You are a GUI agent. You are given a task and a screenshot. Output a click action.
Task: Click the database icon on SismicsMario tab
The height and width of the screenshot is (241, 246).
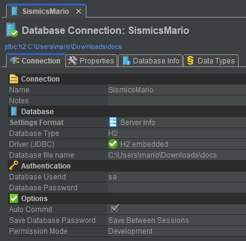pyautogui.click(x=15, y=11)
